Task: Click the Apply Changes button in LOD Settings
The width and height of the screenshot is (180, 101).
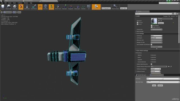Action: click(x=156, y=47)
